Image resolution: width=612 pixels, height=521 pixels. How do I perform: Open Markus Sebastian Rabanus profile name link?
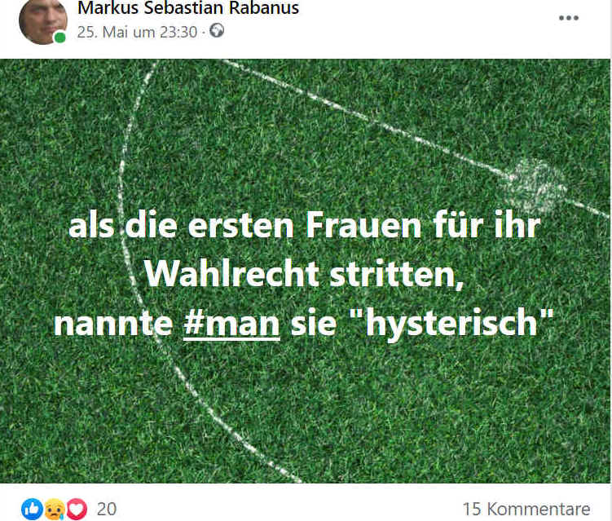188,8
